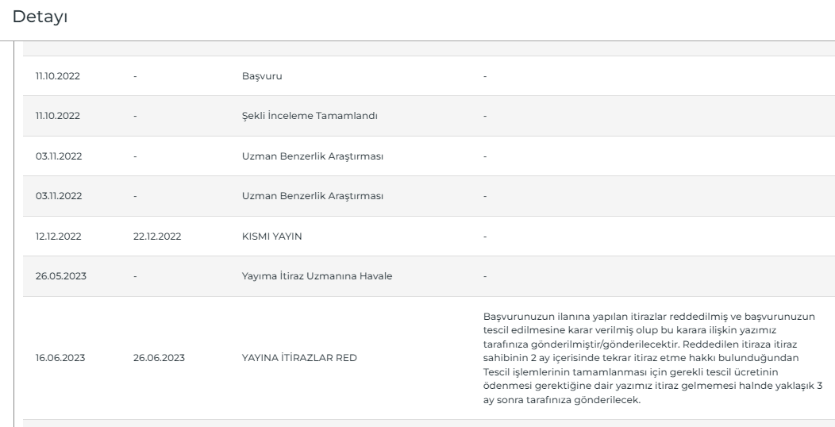
Task: Select YAYINA İTİRAZLAR RED entry
Action: coord(299,358)
